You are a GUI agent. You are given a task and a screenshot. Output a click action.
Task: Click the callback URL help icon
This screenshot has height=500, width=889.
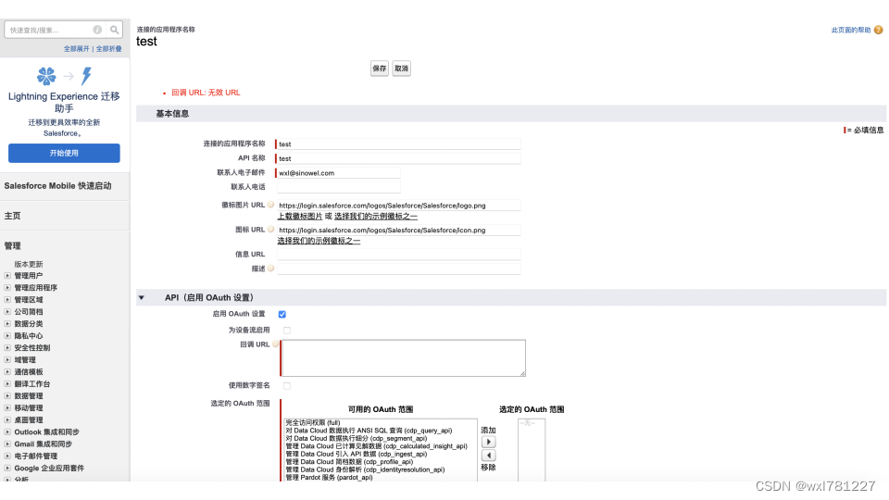[x=276, y=344]
